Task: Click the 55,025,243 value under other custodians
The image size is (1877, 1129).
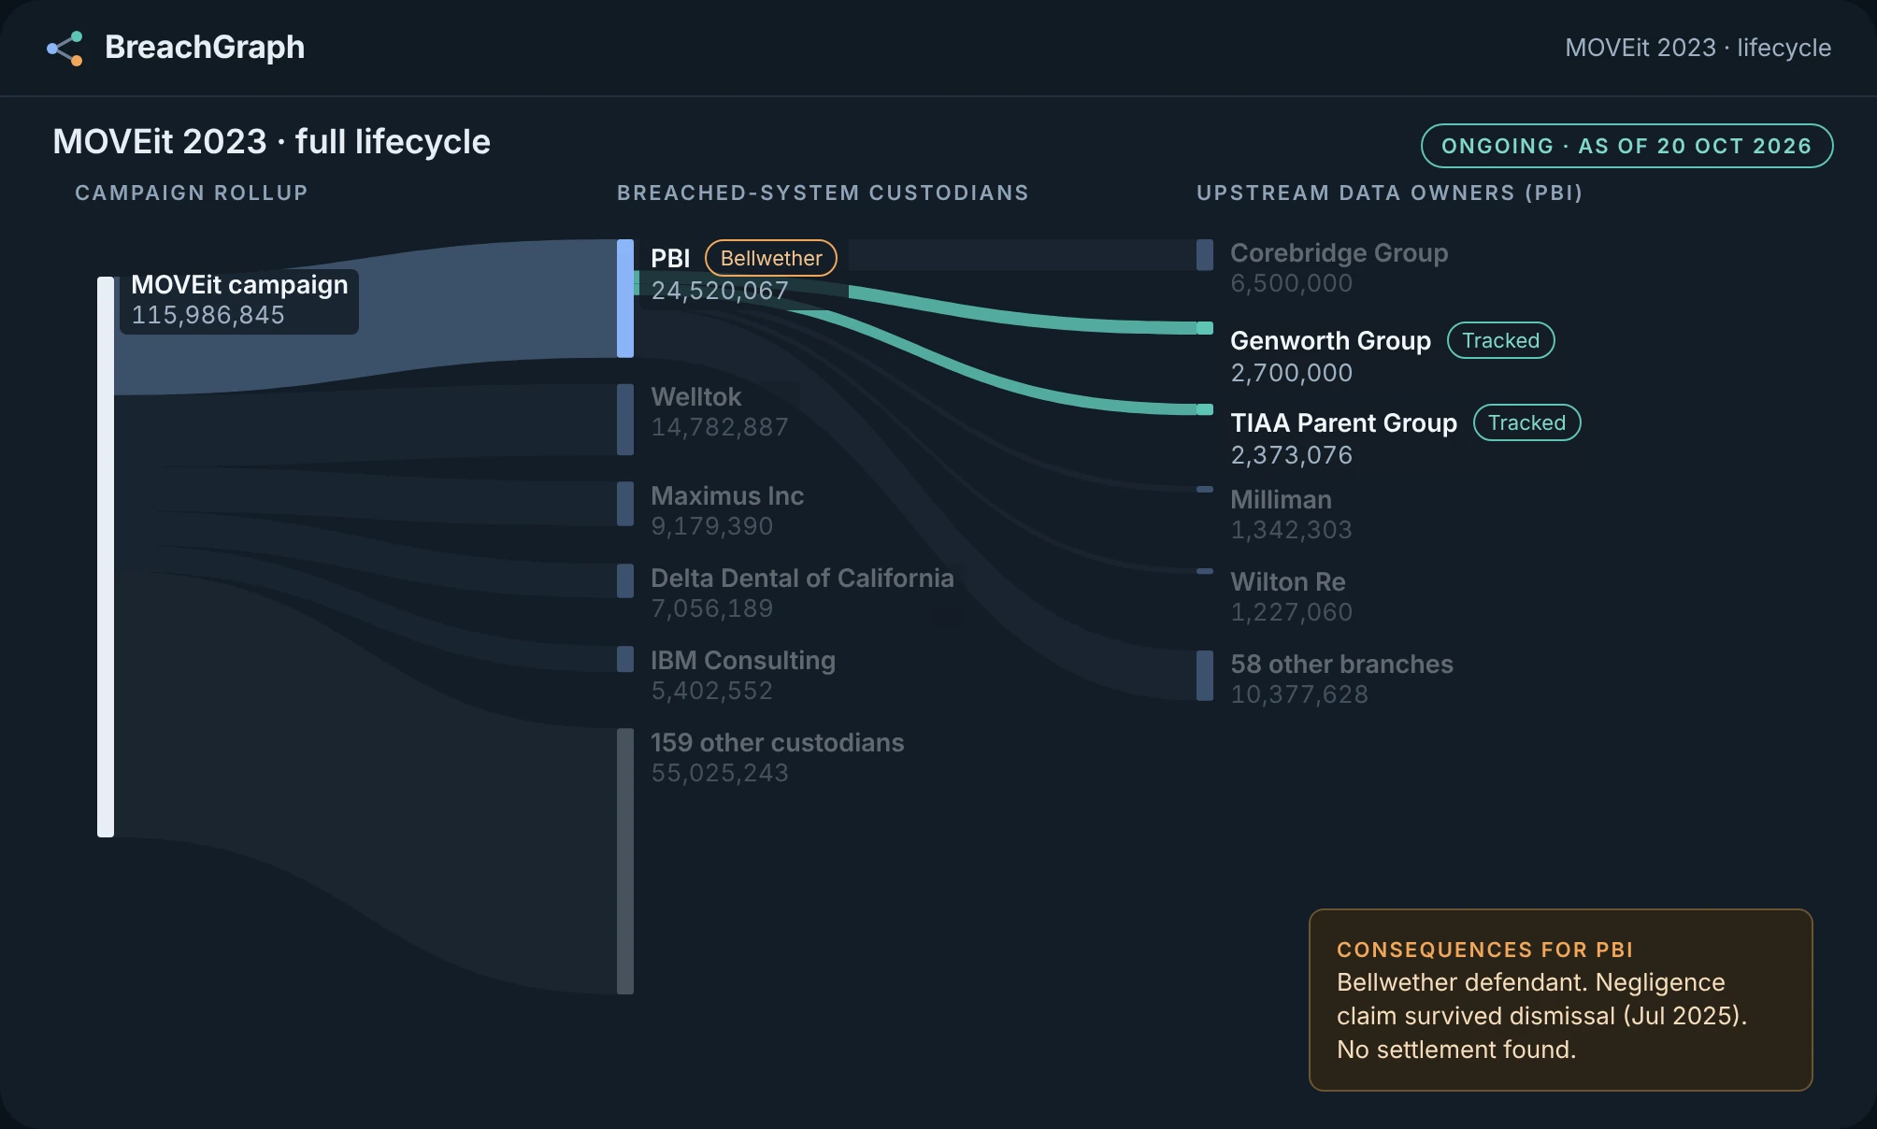Action: tap(720, 773)
